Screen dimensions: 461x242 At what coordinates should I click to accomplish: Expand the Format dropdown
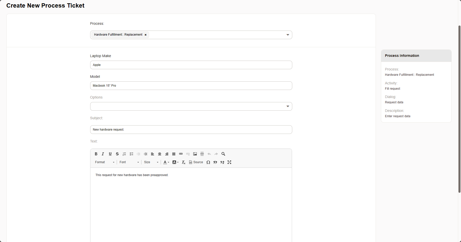[105, 162]
